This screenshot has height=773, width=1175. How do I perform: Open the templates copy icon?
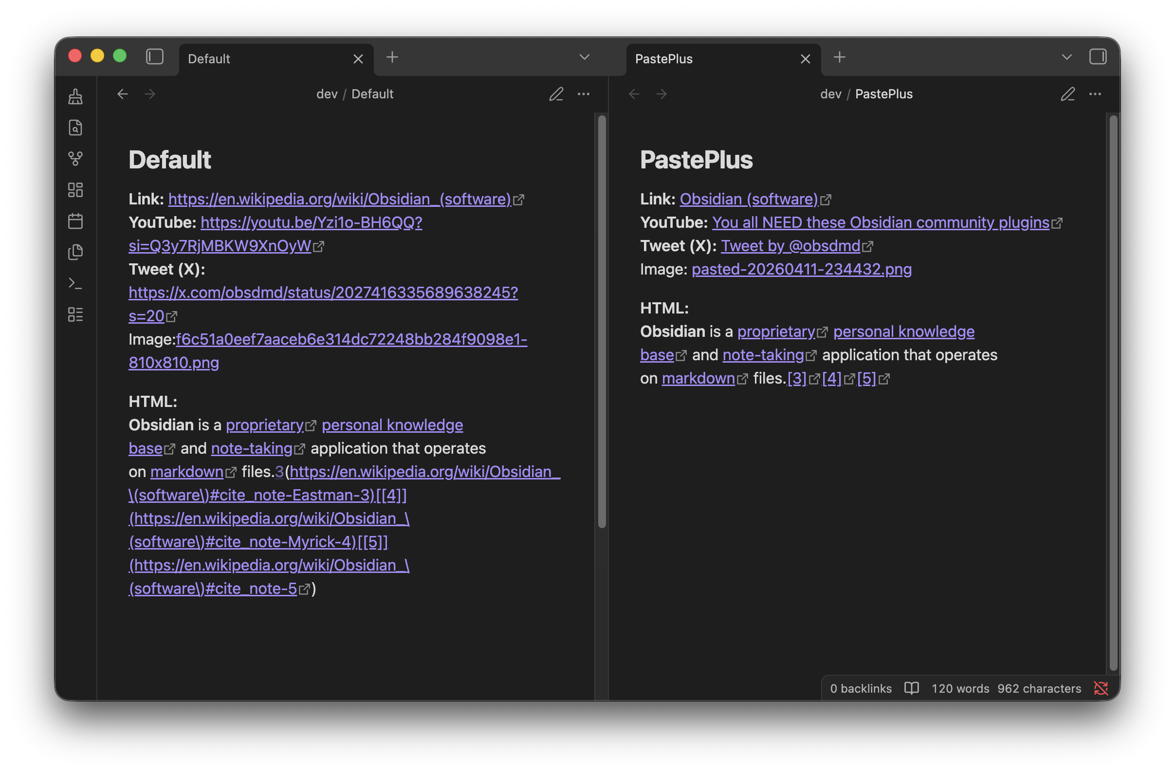(75, 252)
